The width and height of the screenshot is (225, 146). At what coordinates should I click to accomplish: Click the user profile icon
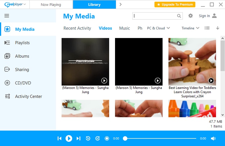click(214, 16)
